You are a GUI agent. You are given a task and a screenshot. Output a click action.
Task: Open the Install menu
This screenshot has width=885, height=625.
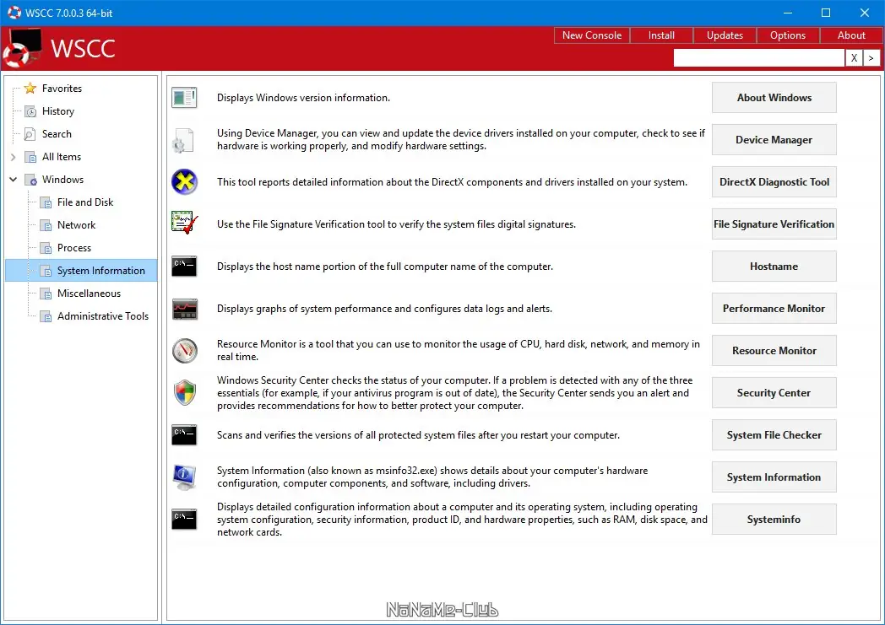coord(661,35)
